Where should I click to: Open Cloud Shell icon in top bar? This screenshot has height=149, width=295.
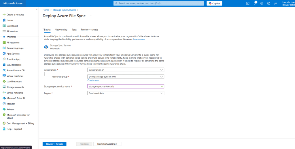click(248, 3)
